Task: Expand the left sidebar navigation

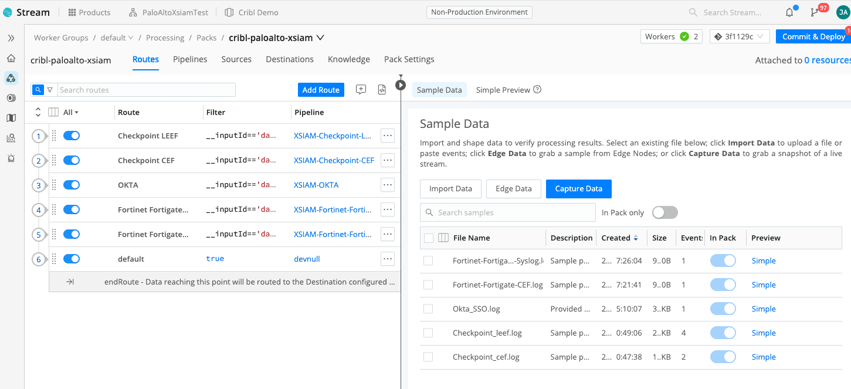Action: coord(11,38)
